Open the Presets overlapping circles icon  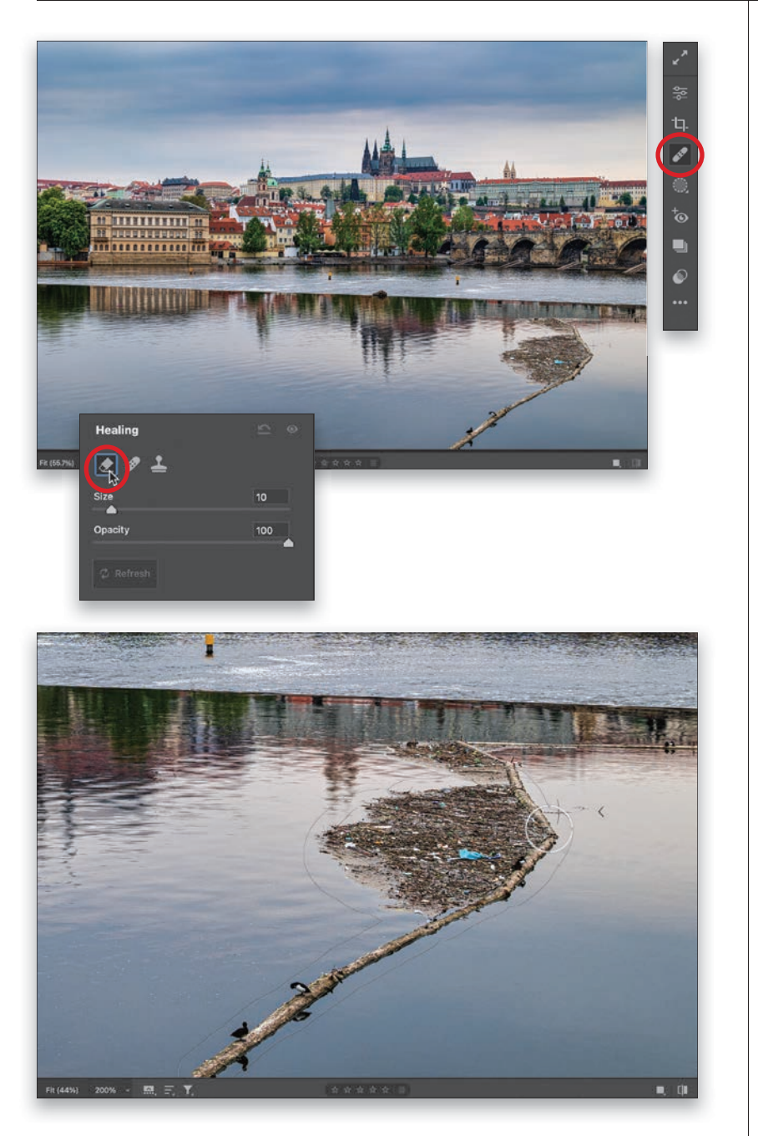click(x=680, y=276)
